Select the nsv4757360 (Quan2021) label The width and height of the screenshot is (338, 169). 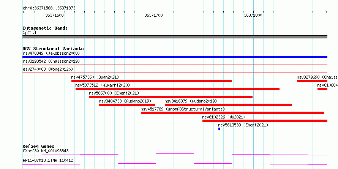click(x=95, y=77)
